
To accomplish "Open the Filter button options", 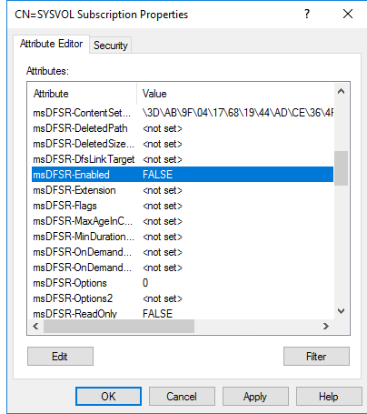I will (316, 357).
